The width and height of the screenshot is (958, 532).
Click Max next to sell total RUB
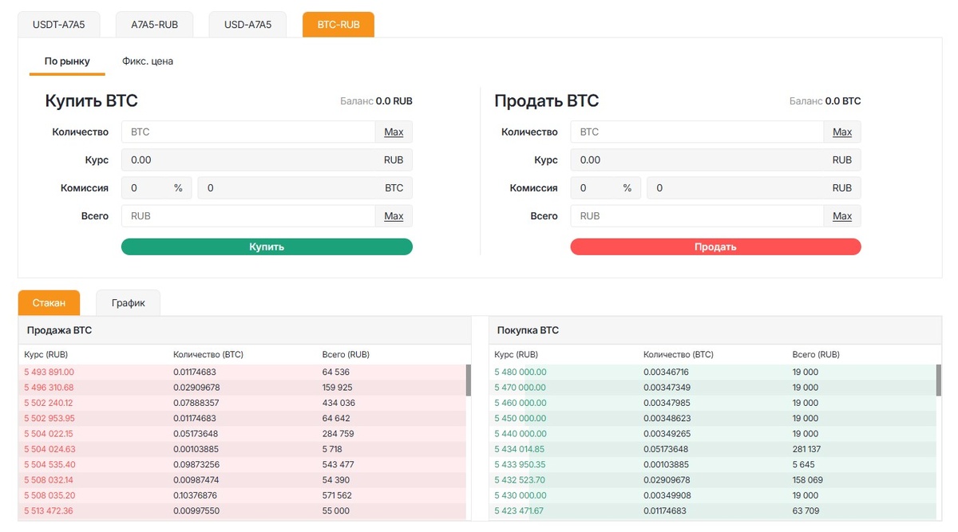(842, 216)
